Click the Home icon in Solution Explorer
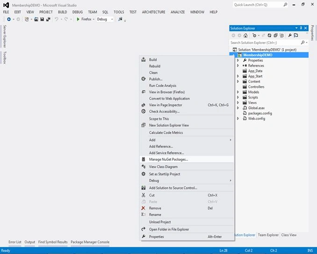 (x=245, y=36)
